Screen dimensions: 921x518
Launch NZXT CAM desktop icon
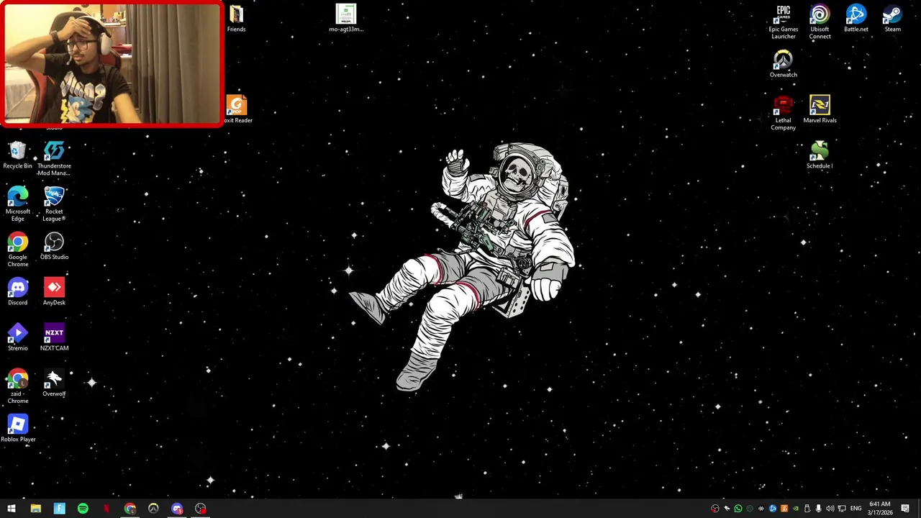coord(54,337)
